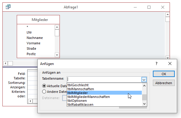Select the Aktuelle Datenbank radio button

coord(44,86)
